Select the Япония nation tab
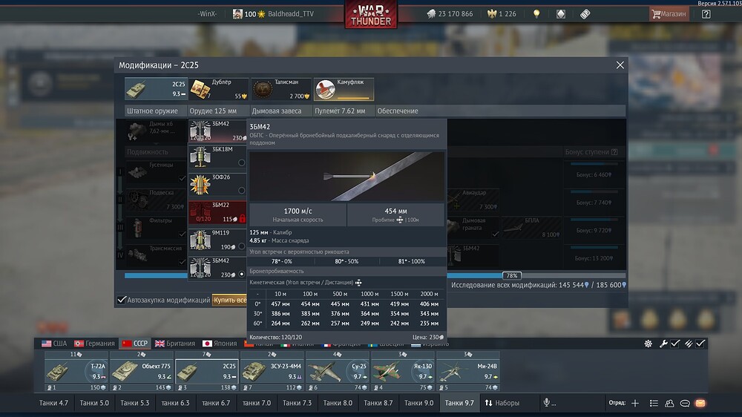 point(220,343)
